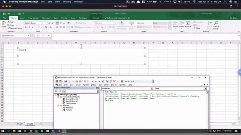241x135 pixels.
Task: Open Font name Calibri dropdown
Action: pyautogui.click(x=40, y=23)
